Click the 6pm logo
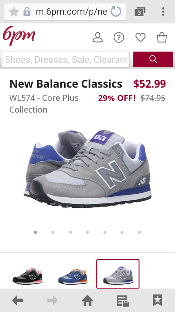The image size is (175, 312). point(19,36)
